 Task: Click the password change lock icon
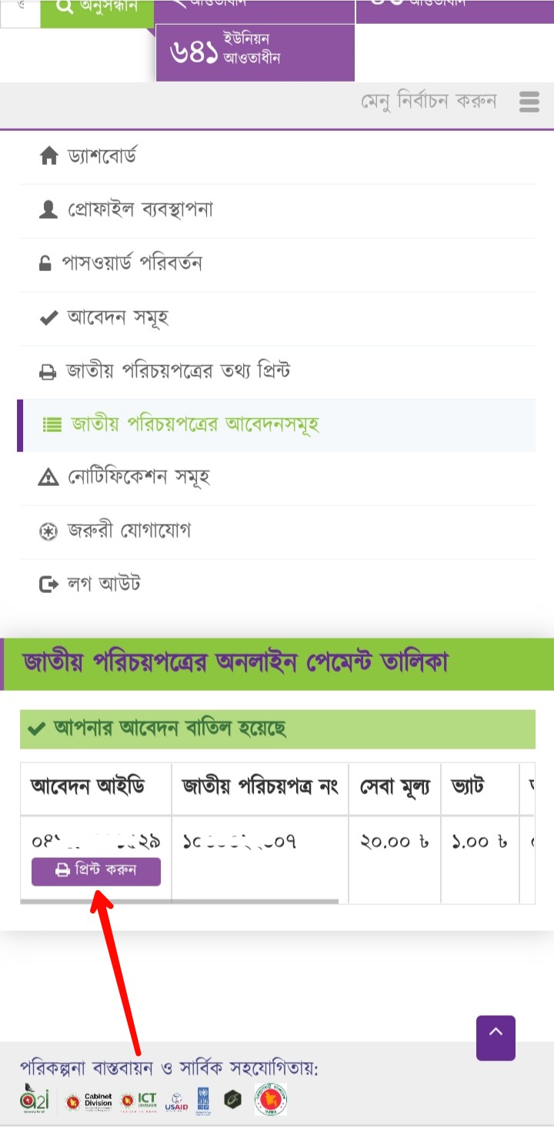pyautogui.click(x=45, y=264)
